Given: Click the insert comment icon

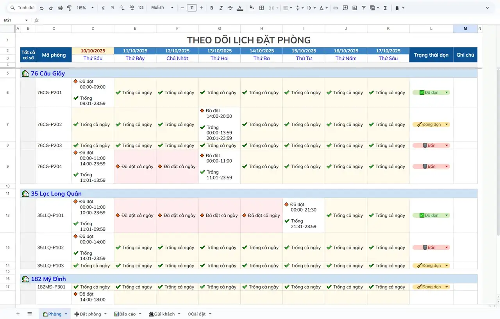Looking at the screenshot, I should (345, 8).
